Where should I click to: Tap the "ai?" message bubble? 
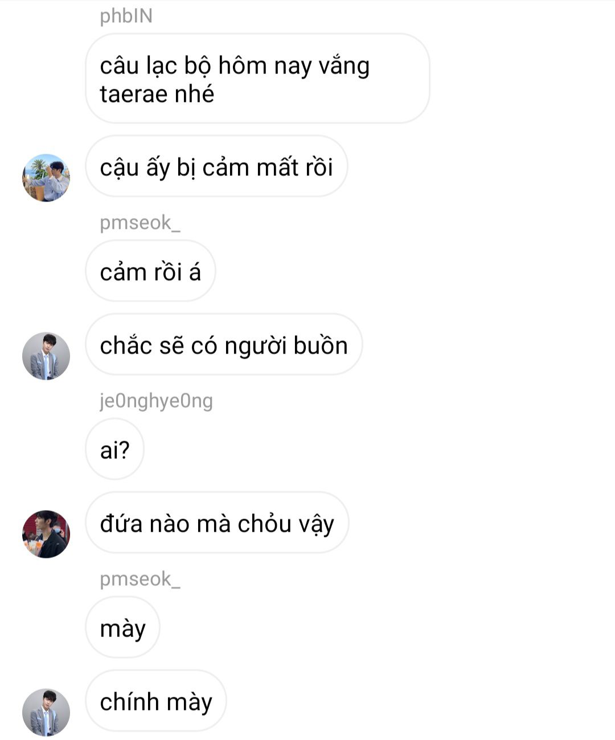pyautogui.click(x=114, y=449)
